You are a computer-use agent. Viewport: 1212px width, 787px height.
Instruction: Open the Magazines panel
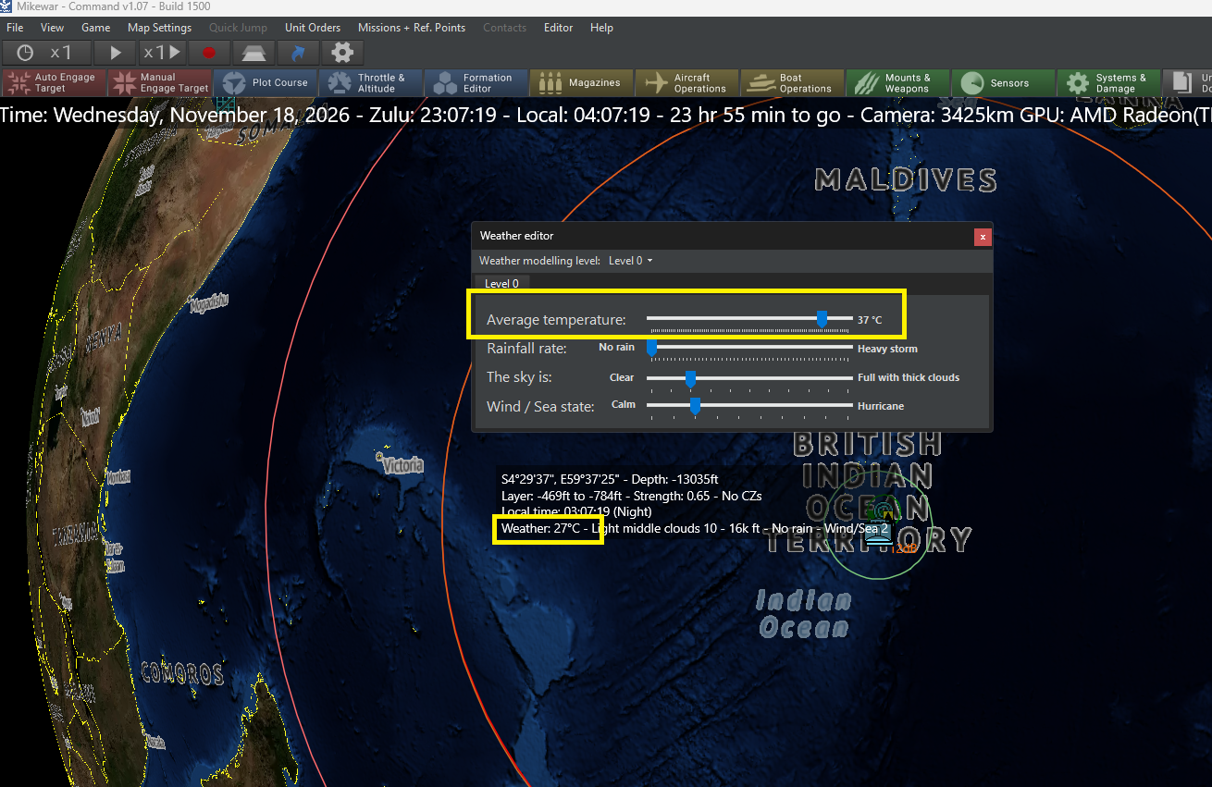pyautogui.click(x=582, y=83)
